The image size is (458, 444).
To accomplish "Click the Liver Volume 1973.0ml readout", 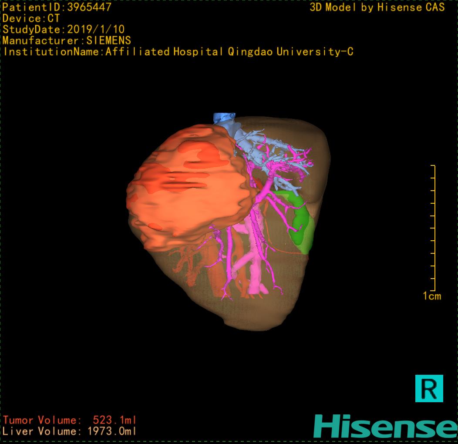I will 70,432.
